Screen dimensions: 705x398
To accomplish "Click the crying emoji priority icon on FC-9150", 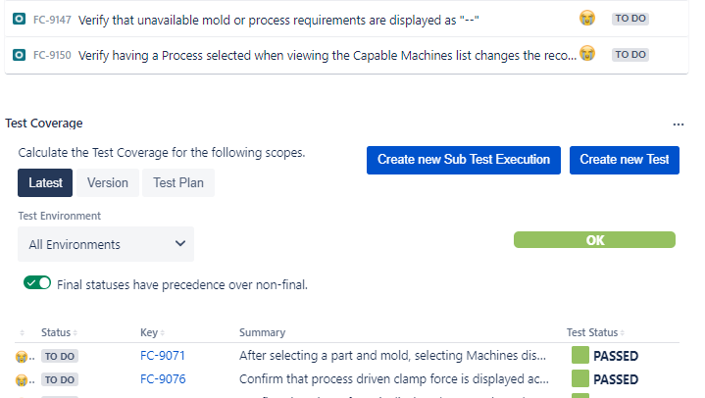I will (587, 54).
